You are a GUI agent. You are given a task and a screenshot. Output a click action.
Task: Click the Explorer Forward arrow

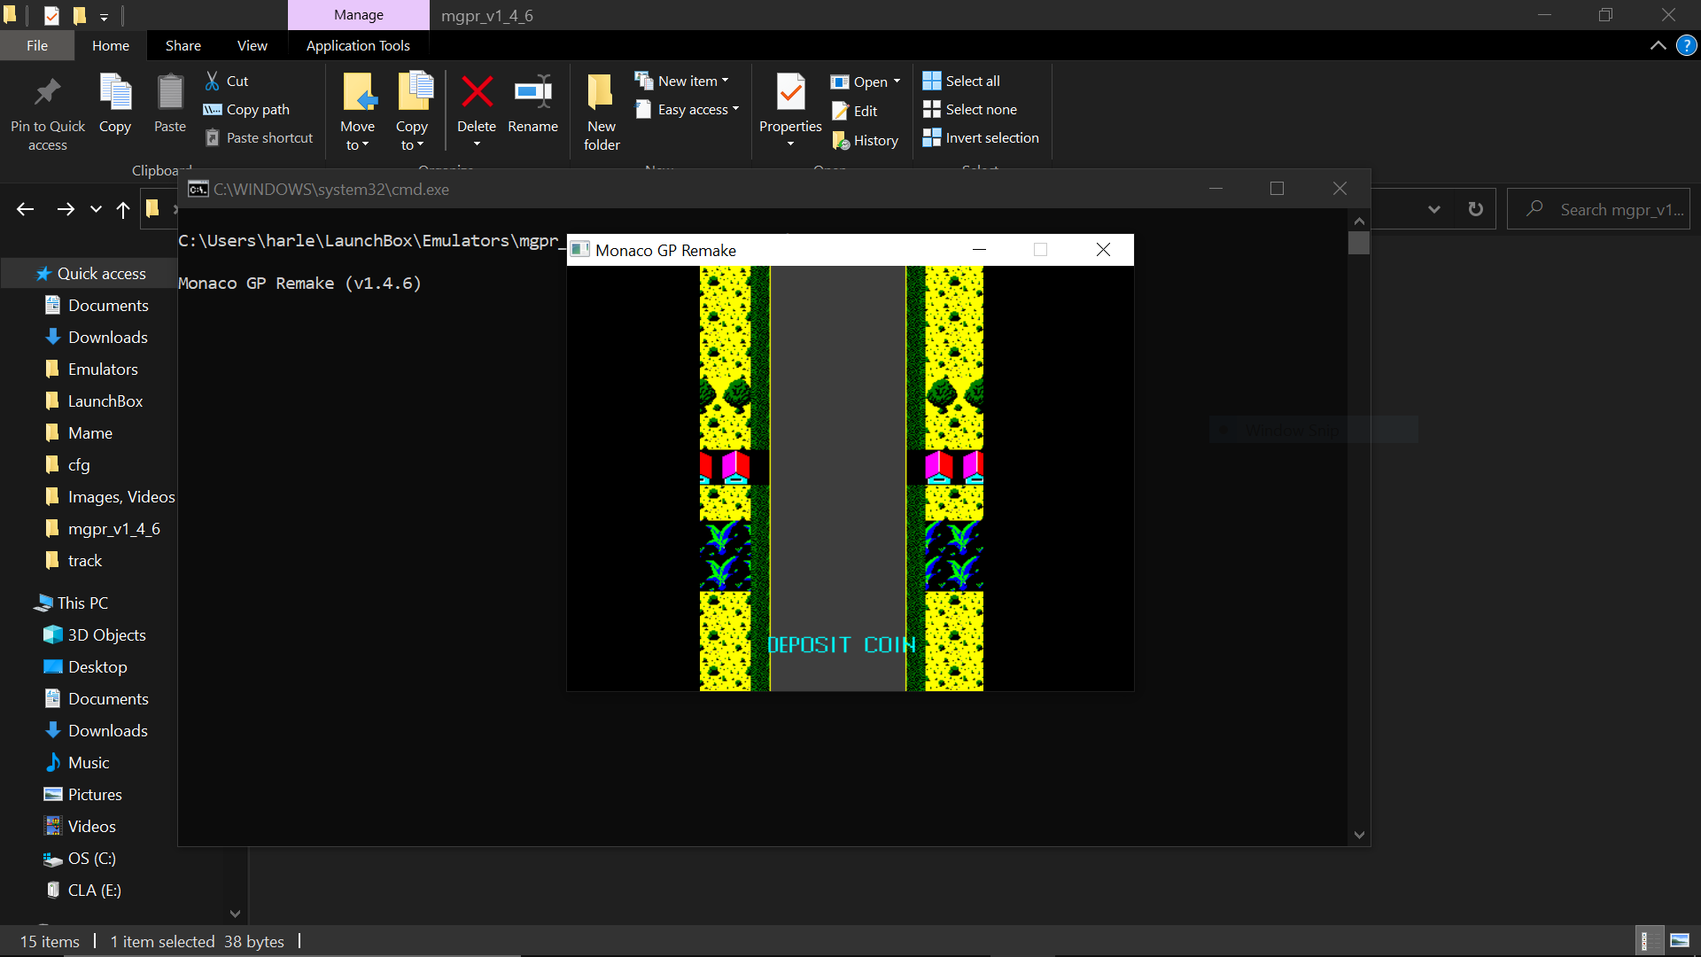(66, 209)
